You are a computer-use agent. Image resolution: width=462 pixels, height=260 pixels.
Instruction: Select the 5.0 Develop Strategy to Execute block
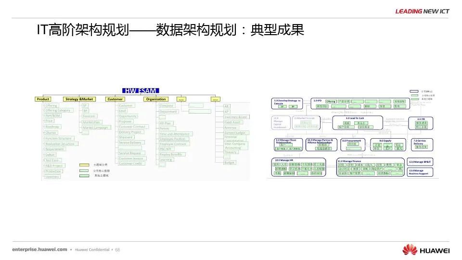click(287, 103)
